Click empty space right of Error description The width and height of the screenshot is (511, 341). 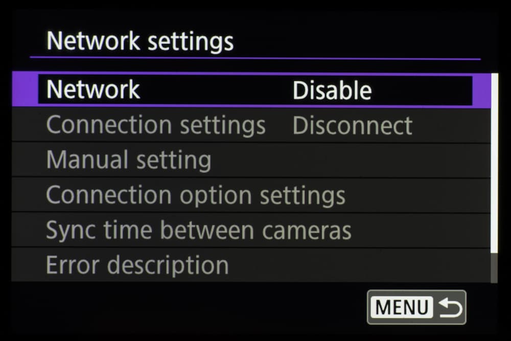click(358, 265)
